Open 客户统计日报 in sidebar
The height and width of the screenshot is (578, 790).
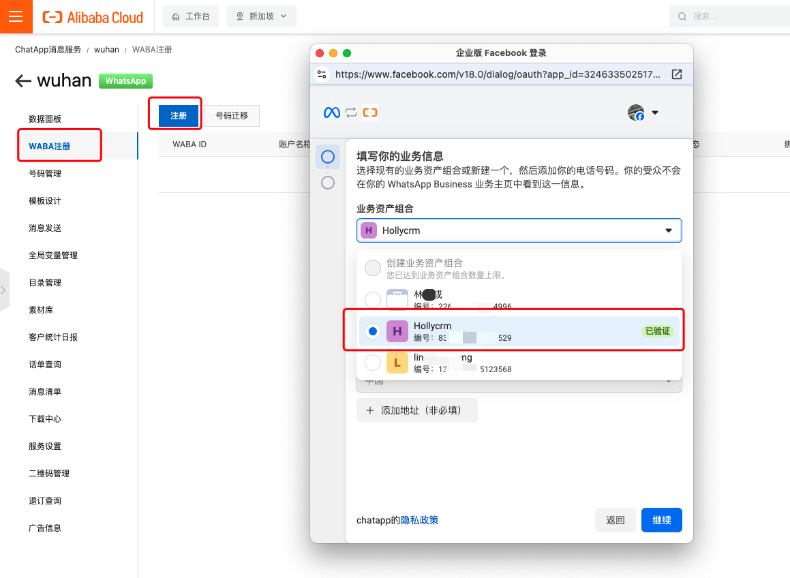coord(53,337)
